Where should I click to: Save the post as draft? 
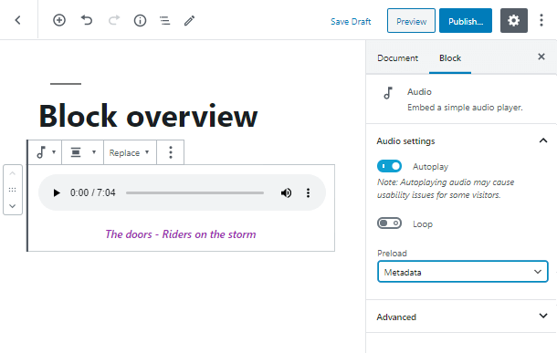tap(351, 22)
